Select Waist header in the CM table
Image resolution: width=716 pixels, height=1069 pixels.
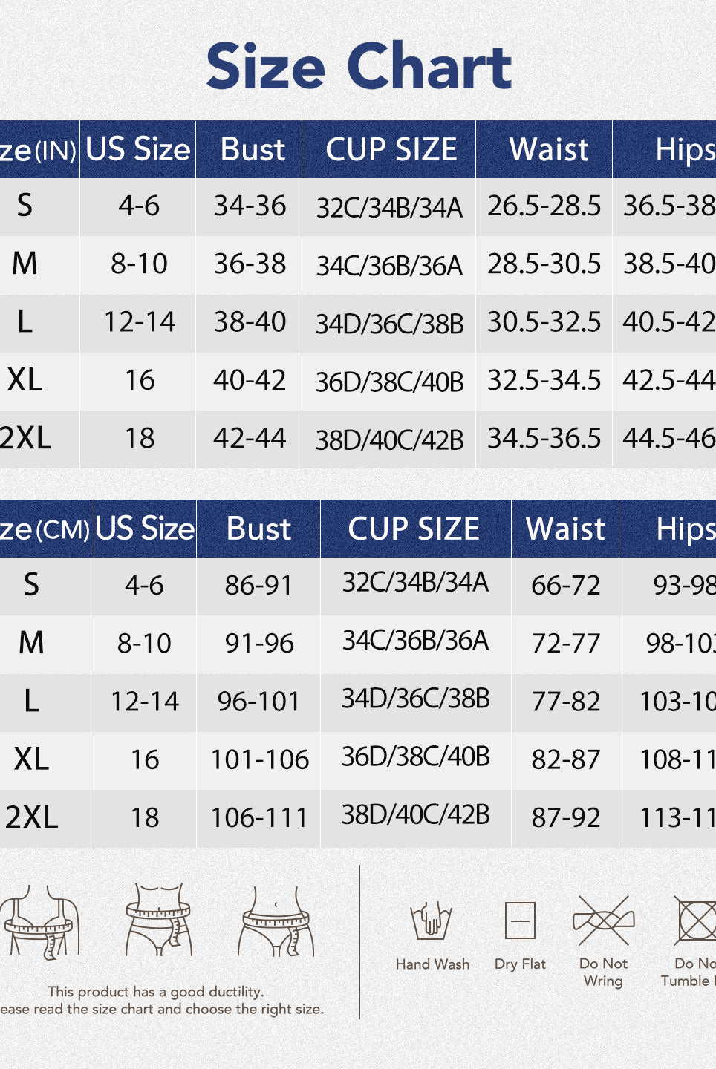coord(565,529)
